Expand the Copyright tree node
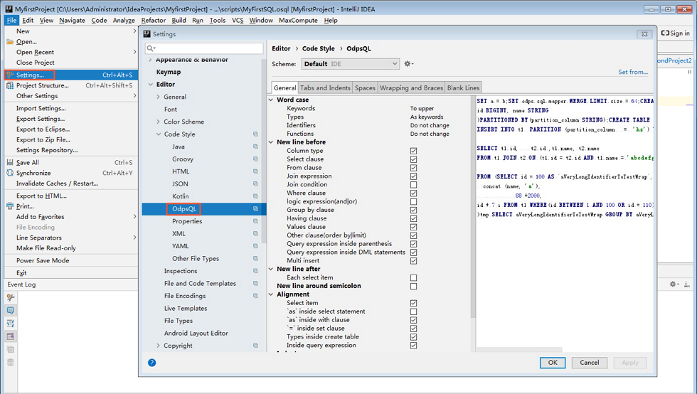This screenshot has width=697, height=394. [x=158, y=346]
